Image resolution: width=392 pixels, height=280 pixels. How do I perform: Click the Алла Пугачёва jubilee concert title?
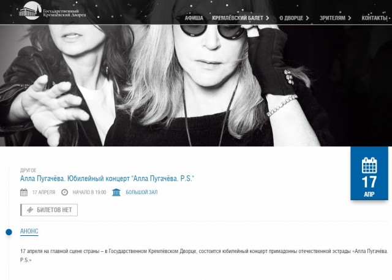tap(107, 178)
